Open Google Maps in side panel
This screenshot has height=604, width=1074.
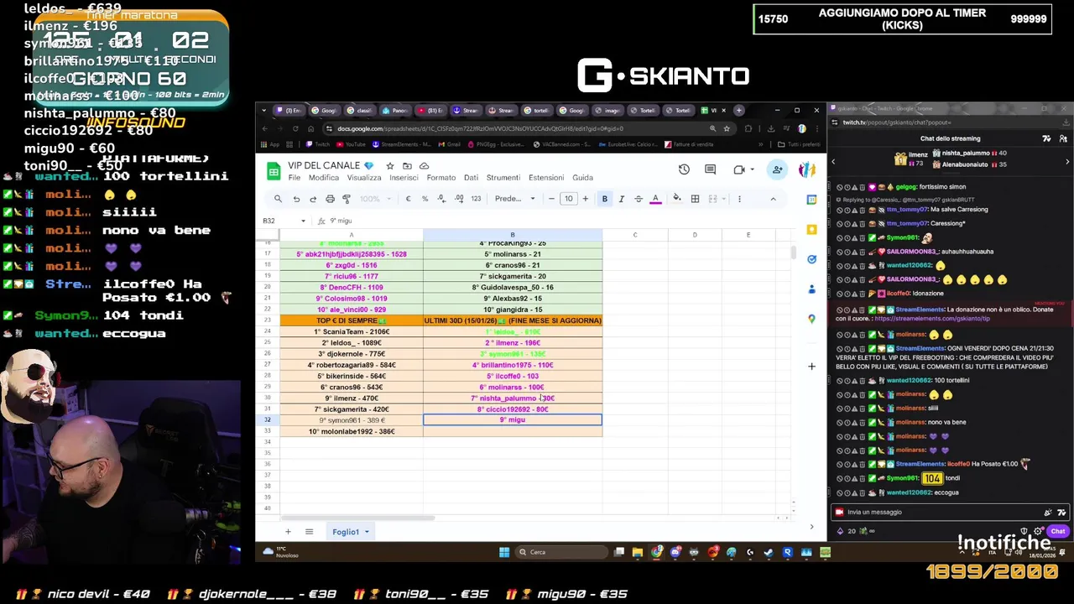[x=811, y=319]
